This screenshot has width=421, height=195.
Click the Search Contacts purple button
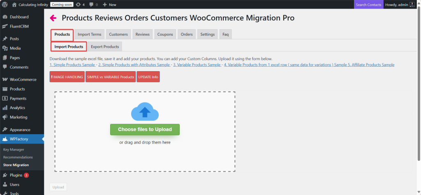(x=368, y=5)
